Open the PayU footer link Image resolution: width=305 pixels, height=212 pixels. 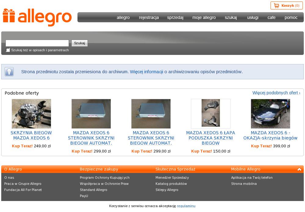(x=84, y=196)
